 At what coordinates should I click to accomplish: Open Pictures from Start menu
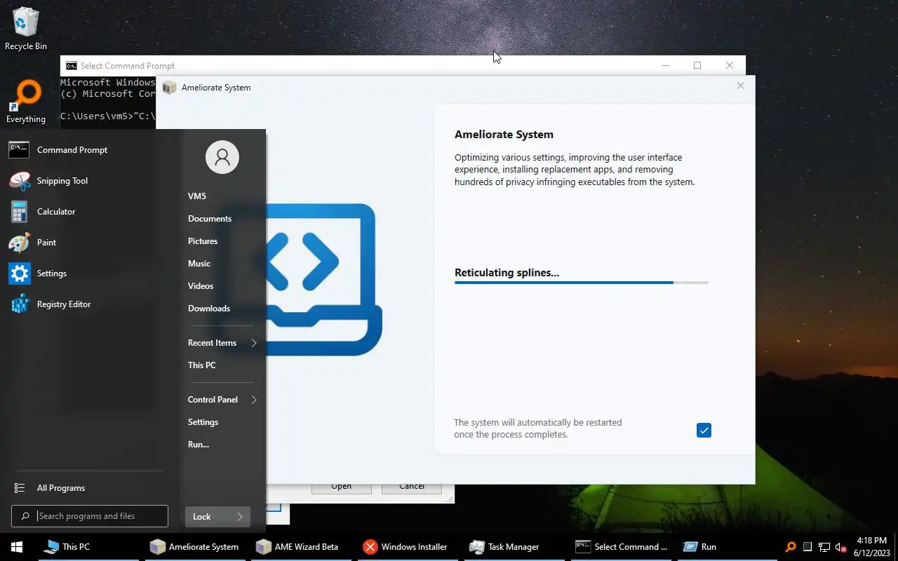click(x=203, y=241)
